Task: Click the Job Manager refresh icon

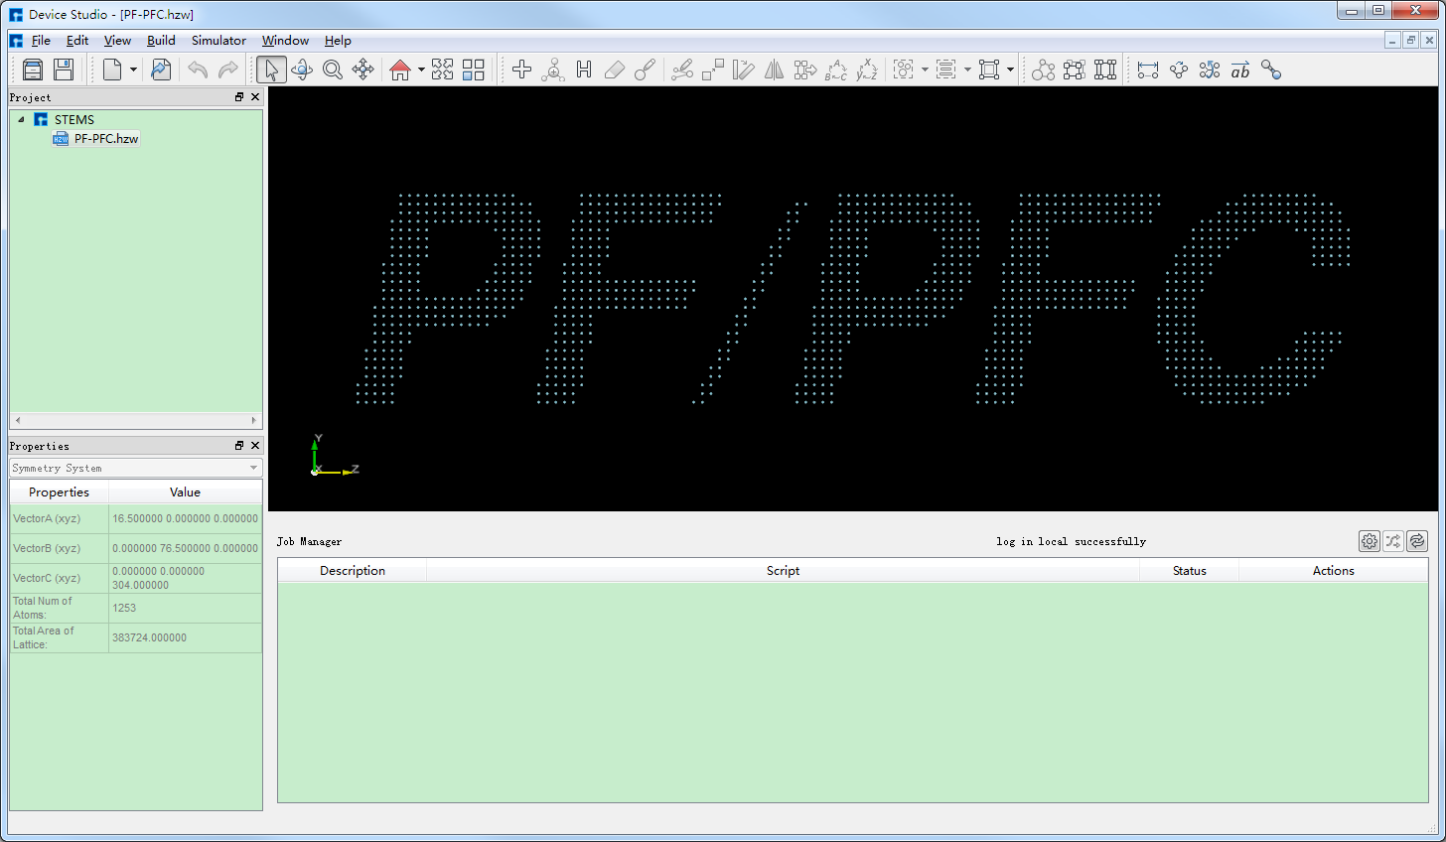Action: (x=1417, y=541)
